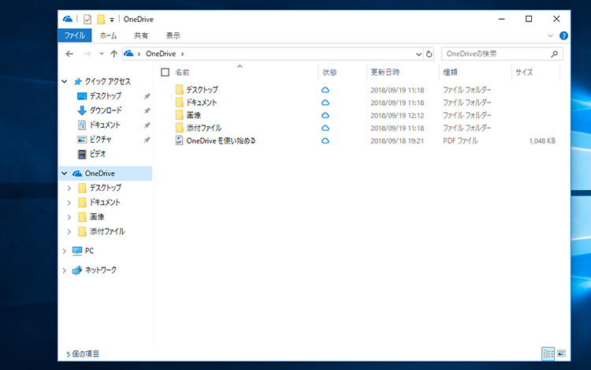
Task: Open the address bar history dropdown
Action: 418,54
